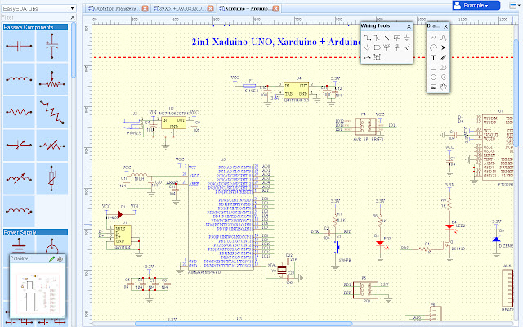Viewport: 523px width, 327px height.
Task: Insert image tool in Drawing panel
Action: click(x=432, y=86)
